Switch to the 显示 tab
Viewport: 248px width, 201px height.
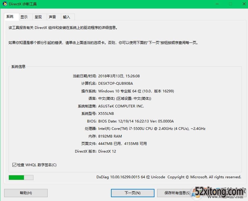point(26,17)
